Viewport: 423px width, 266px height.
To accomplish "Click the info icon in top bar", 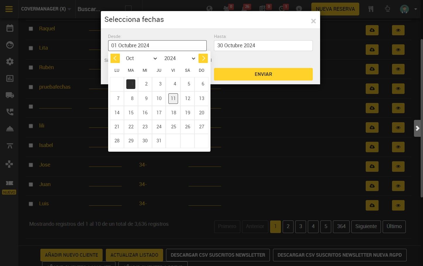I will [x=299, y=9].
